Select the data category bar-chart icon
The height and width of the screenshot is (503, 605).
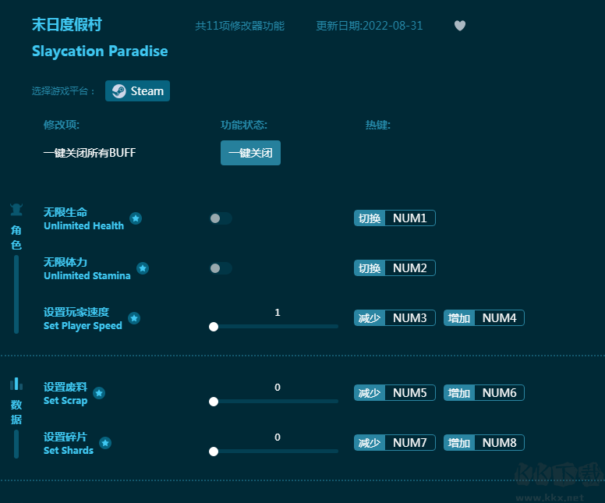(x=16, y=384)
